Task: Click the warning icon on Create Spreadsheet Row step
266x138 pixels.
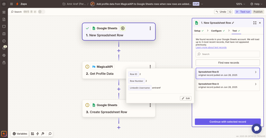Action: 87,105
